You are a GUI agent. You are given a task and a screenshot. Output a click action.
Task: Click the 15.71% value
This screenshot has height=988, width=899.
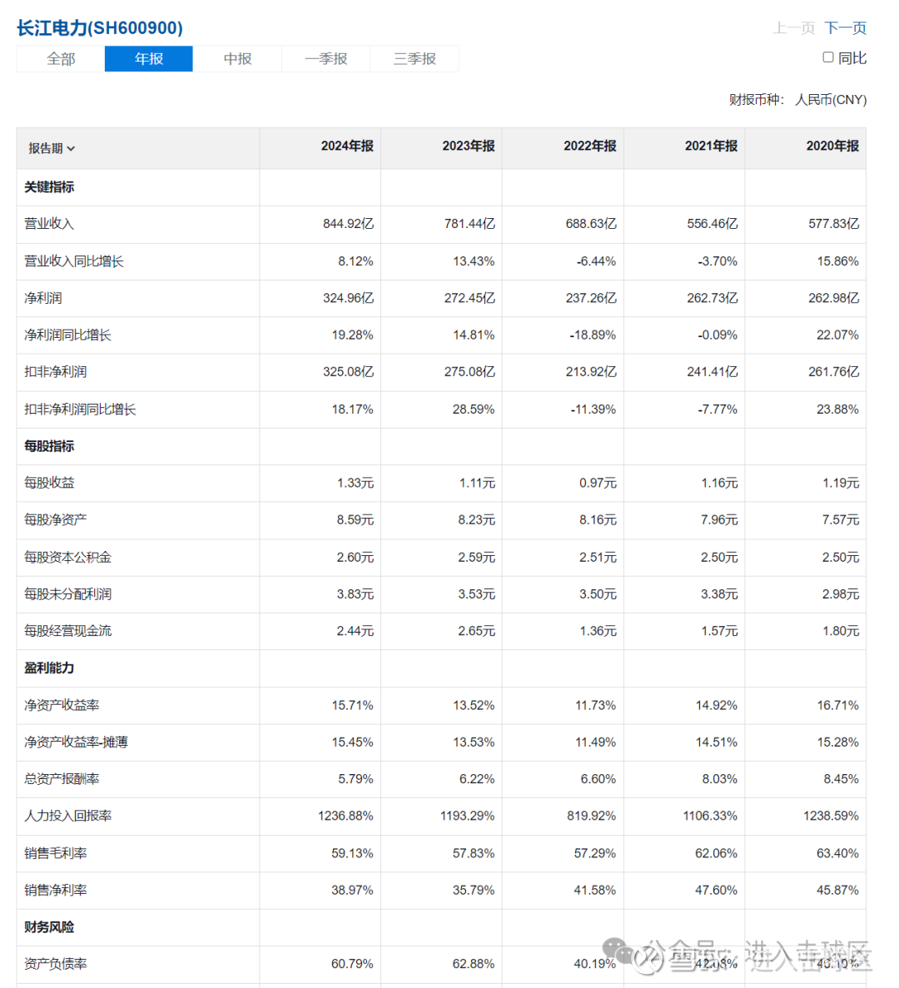[352, 705]
